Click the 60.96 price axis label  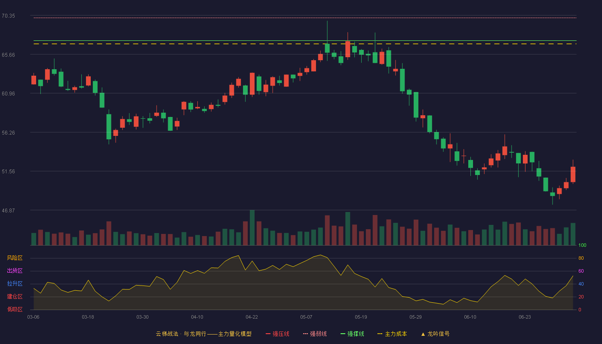point(8,94)
